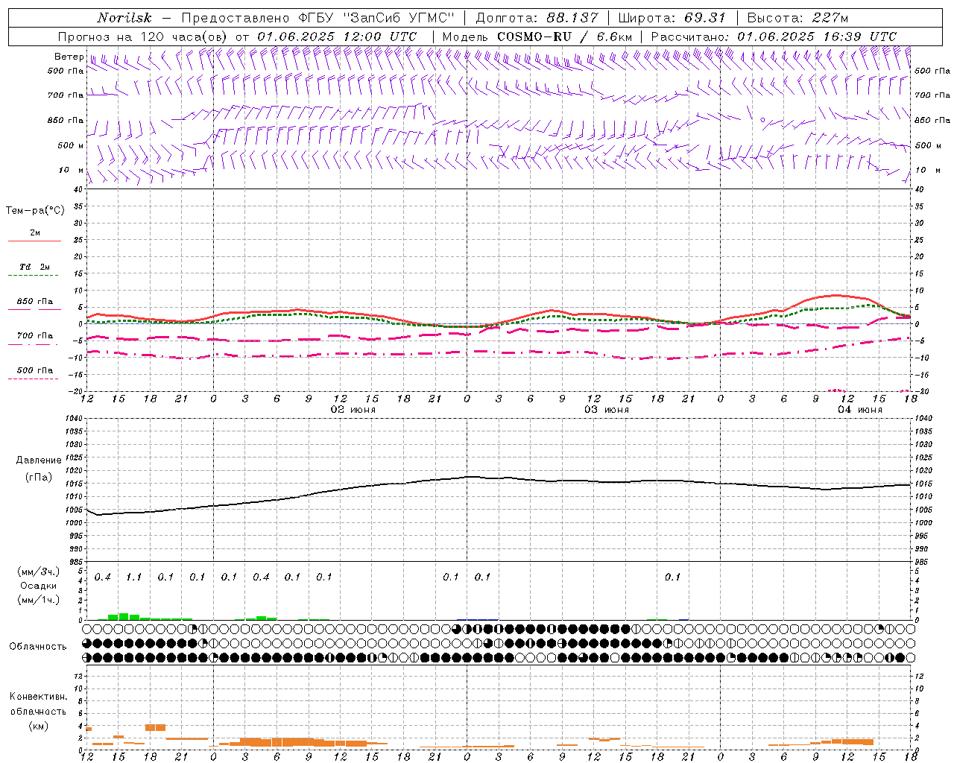Click the '(мм/3ч.)' precipitation unit label

tap(38, 572)
